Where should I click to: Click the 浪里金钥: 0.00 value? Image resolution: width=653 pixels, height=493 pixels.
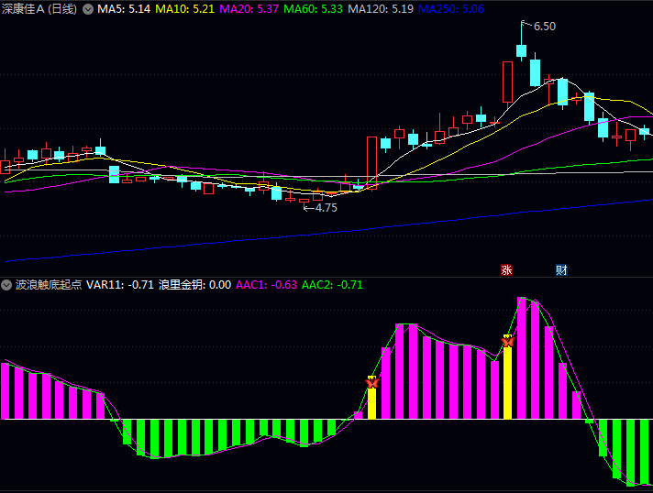click(194, 285)
